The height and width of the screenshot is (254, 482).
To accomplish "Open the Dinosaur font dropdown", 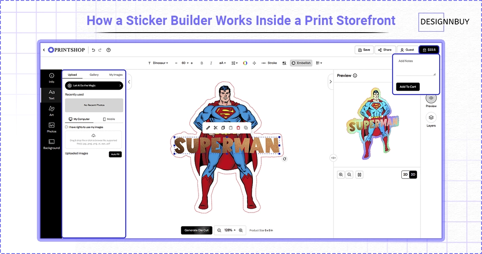I will 158,63.
